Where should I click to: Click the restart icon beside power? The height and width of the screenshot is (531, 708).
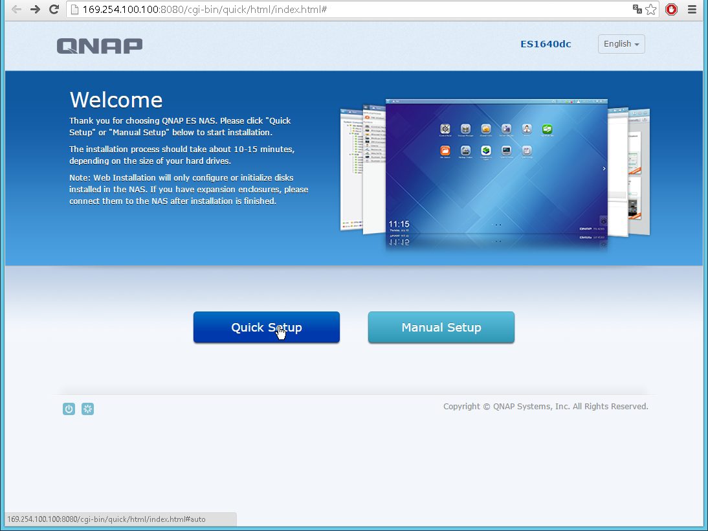pos(88,409)
